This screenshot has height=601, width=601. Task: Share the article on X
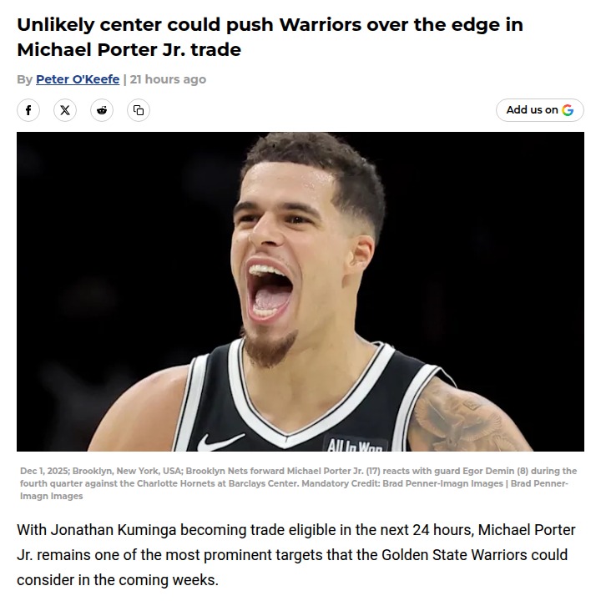65,110
